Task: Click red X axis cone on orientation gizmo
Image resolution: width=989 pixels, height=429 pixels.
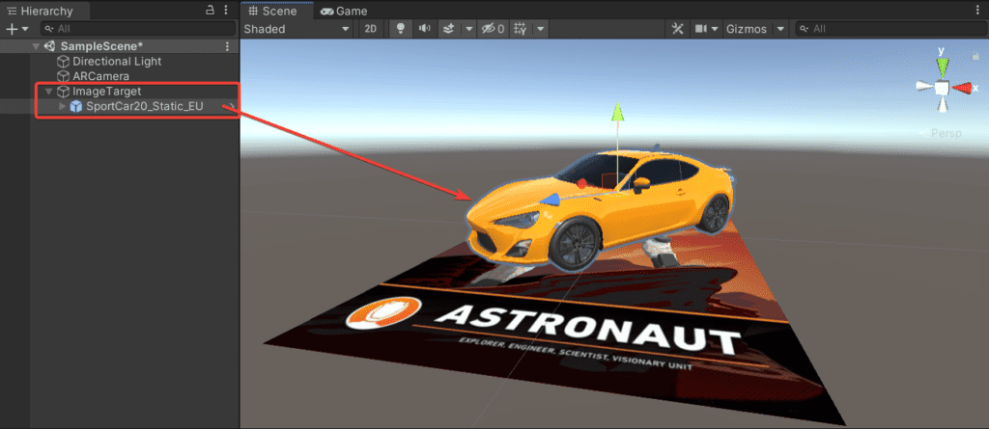Action: tap(962, 88)
